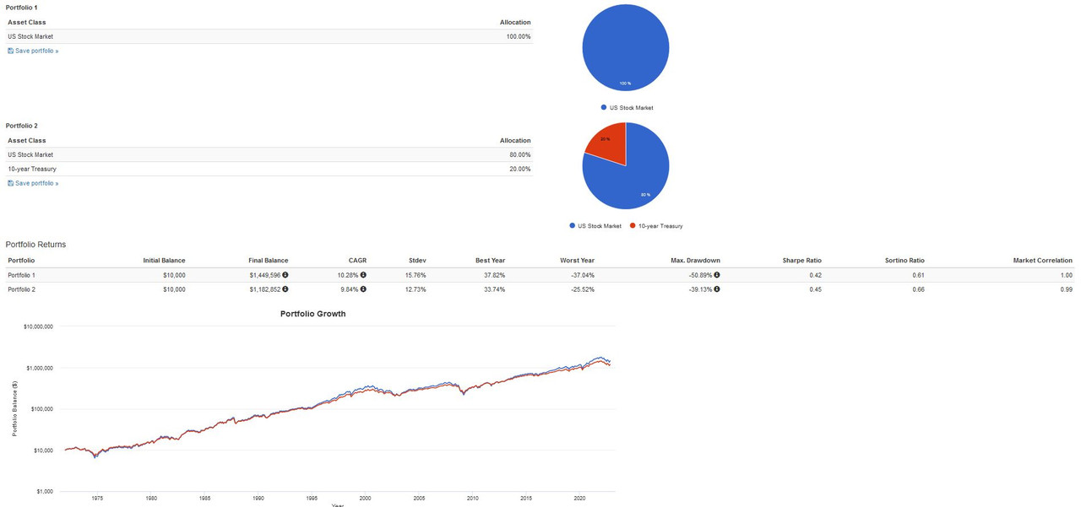Click info icon beside -50.89% drawdown

click(x=717, y=275)
